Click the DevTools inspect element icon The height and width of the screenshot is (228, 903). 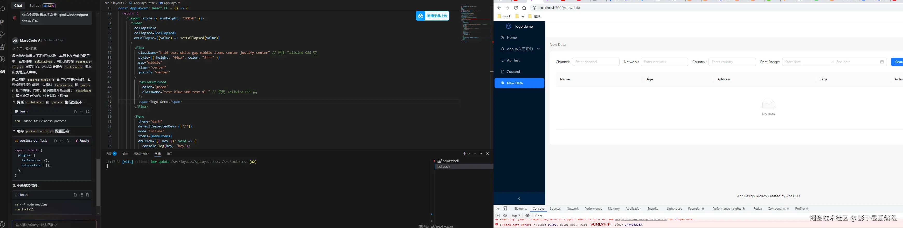point(497,208)
